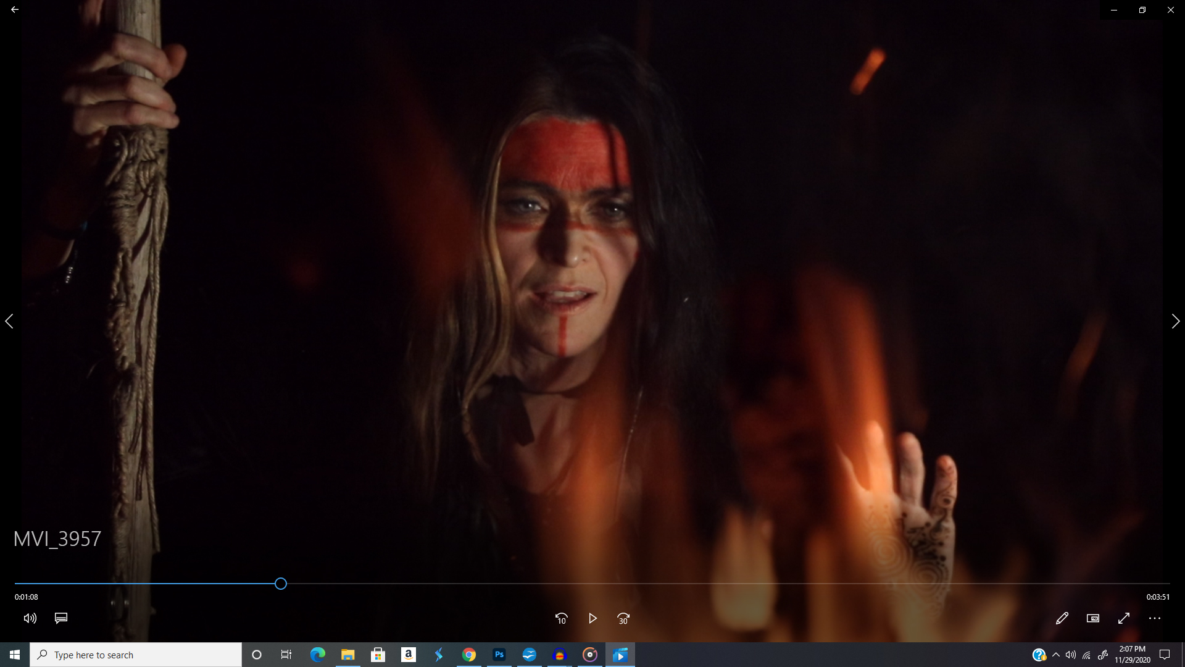
Task: Open system volume from the tray
Action: click(1071, 655)
